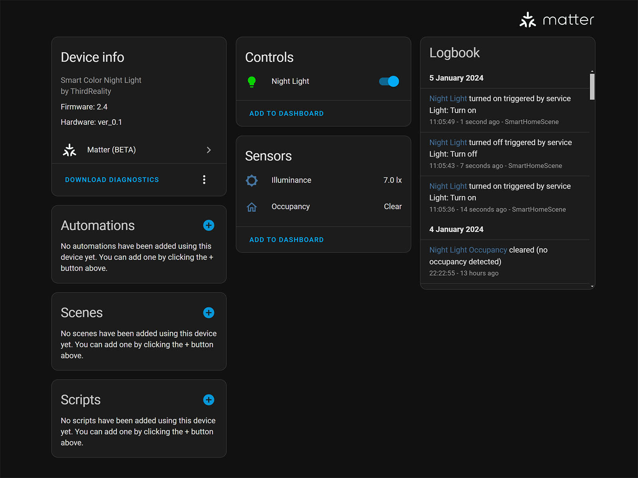638x478 pixels.
Task: Click the Logbook scrollbar thumb
Action: pyautogui.click(x=592, y=86)
